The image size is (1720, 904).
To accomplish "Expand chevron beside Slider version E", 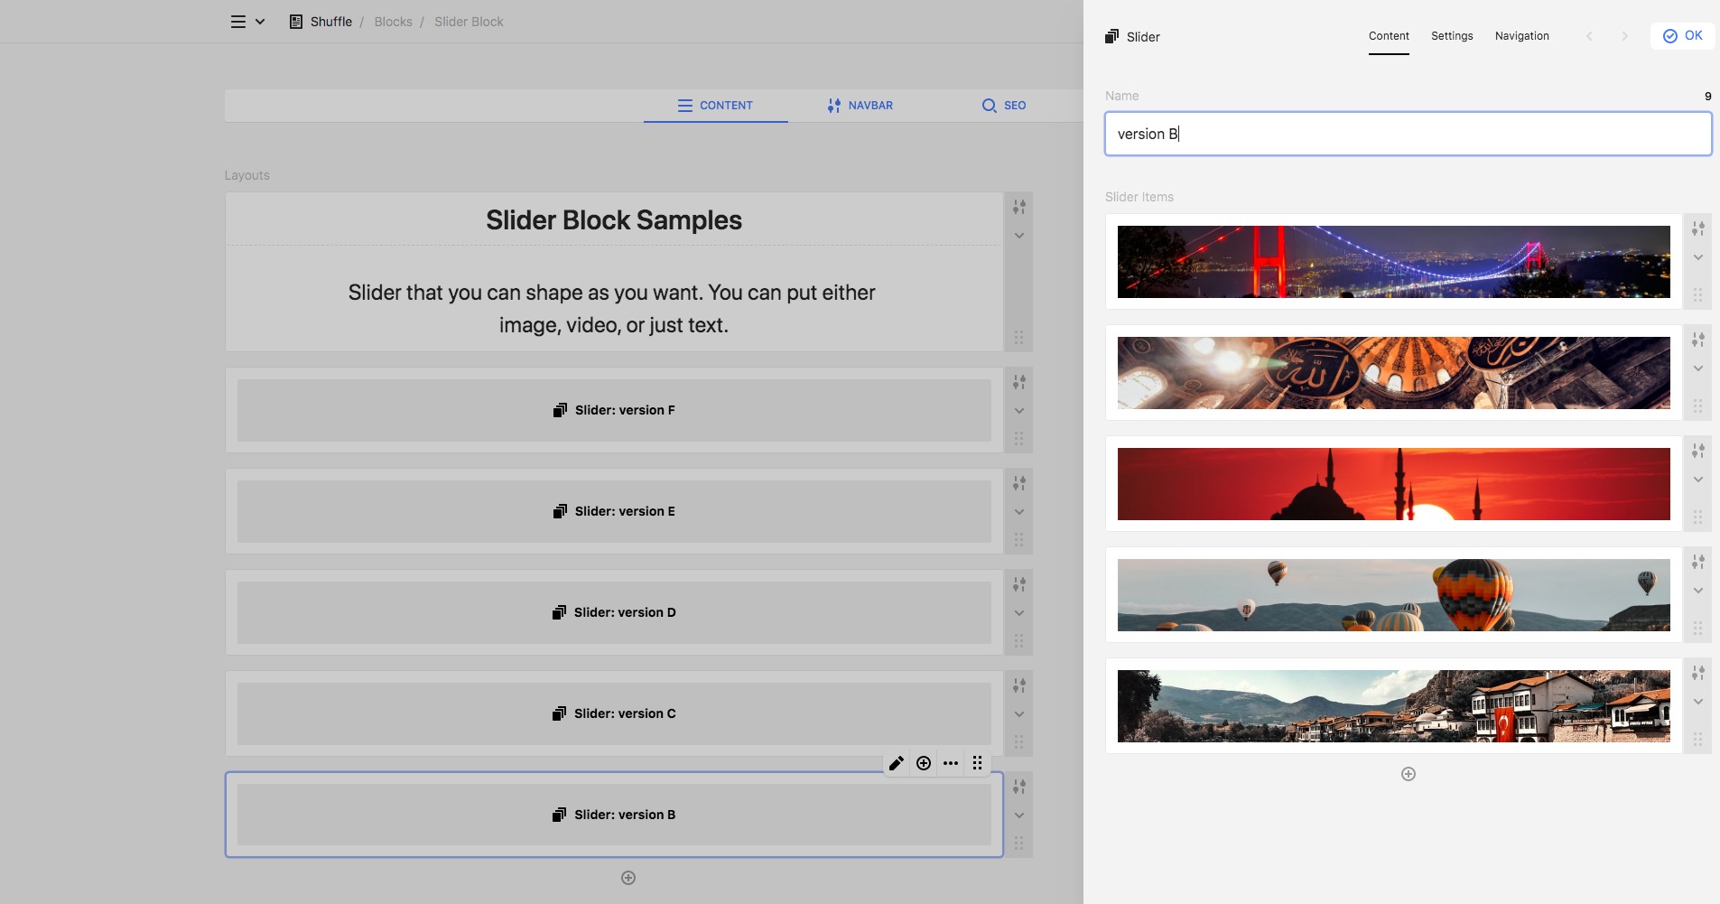I will [x=1018, y=512].
